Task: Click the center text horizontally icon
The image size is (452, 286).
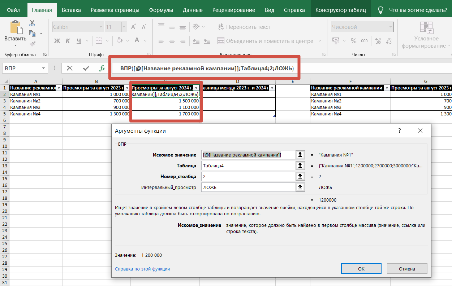Action: tap(172, 41)
